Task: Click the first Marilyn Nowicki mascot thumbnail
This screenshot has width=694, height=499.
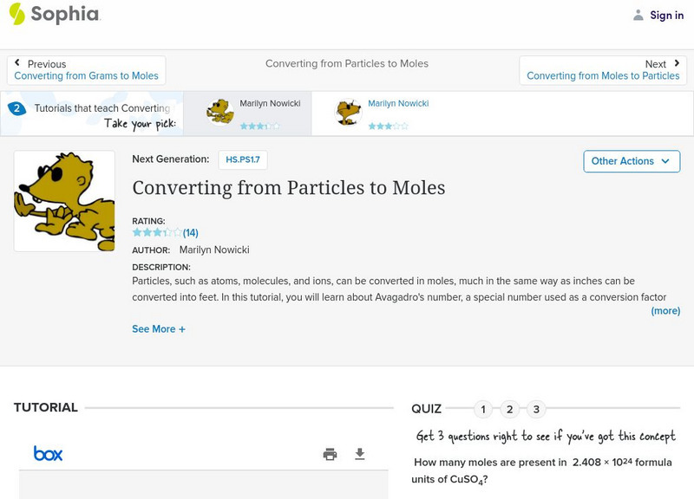Action: 220,113
